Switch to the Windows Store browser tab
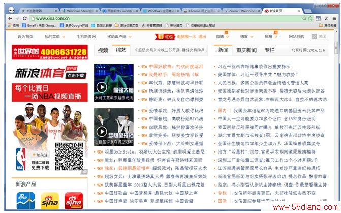 coord(80,11)
